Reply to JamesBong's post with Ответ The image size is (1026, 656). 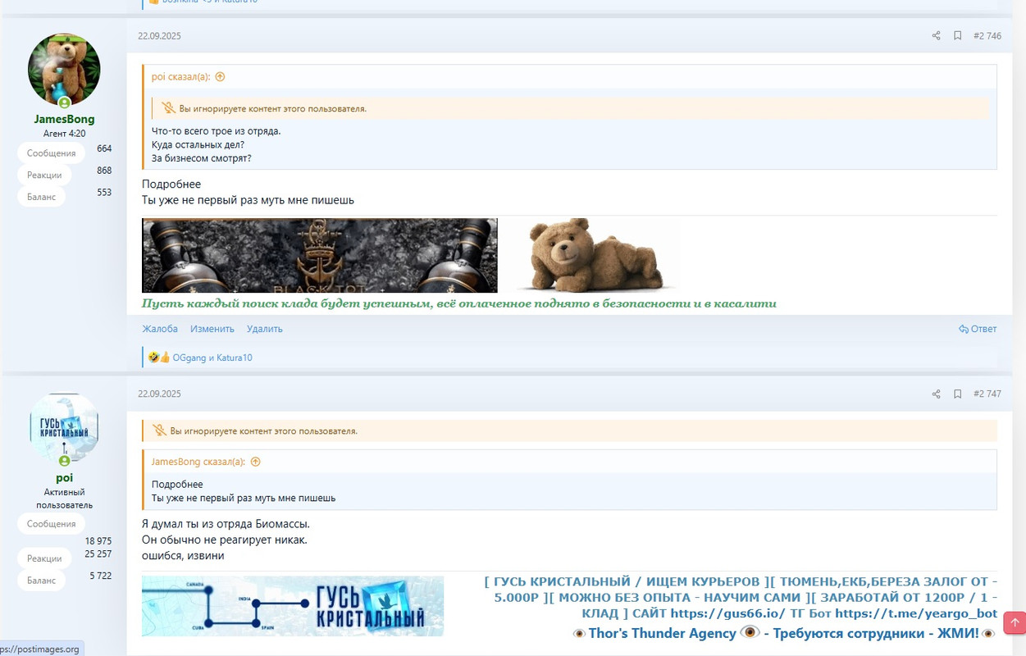[978, 329]
